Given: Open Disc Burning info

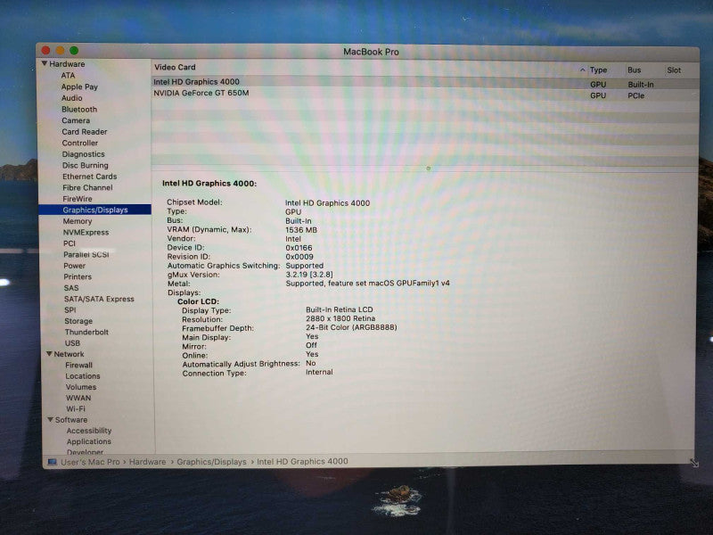Looking at the screenshot, I should (85, 165).
